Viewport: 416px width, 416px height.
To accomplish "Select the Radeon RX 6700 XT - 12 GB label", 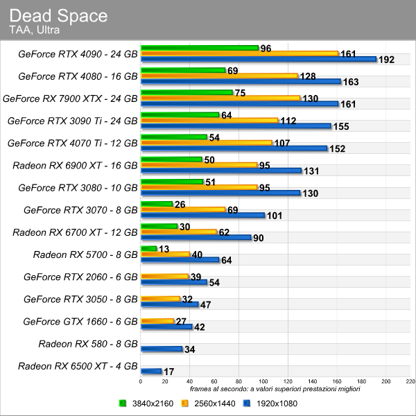I will (x=76, y=232).
